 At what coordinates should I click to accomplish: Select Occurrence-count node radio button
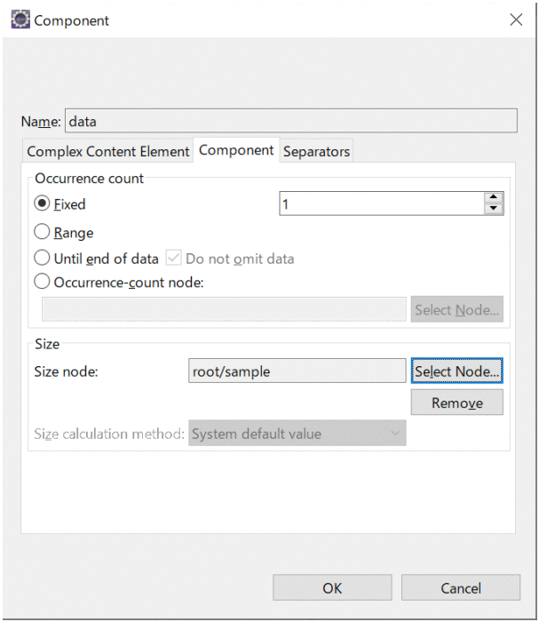42,283
